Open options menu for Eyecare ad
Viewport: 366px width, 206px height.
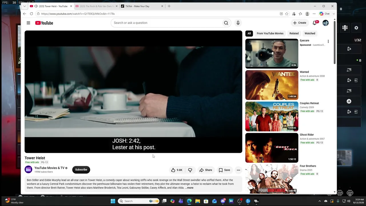[x=328, y=41]
